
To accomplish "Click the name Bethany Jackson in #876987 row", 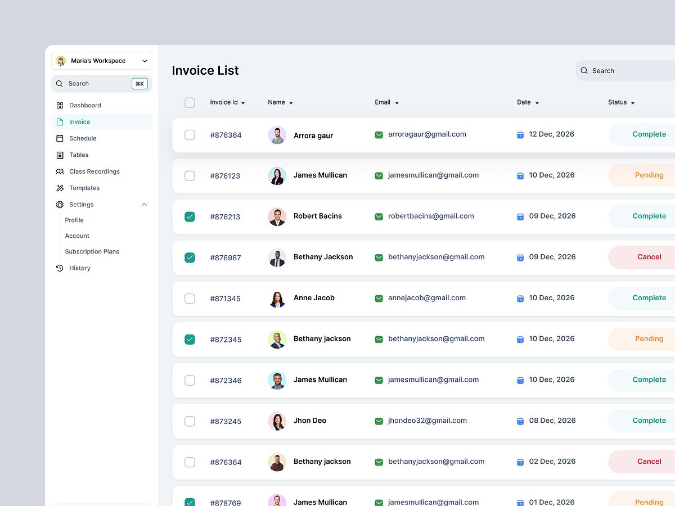I will click(x=323, y=257).
